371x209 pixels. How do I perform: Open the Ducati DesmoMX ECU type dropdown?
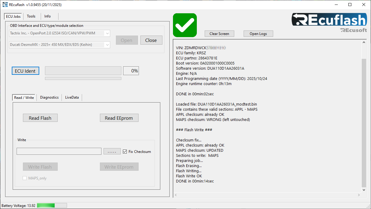(x=59, y=45)
